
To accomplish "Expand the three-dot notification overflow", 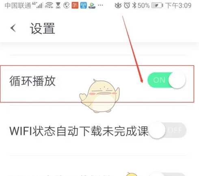I will coord(100,5).
